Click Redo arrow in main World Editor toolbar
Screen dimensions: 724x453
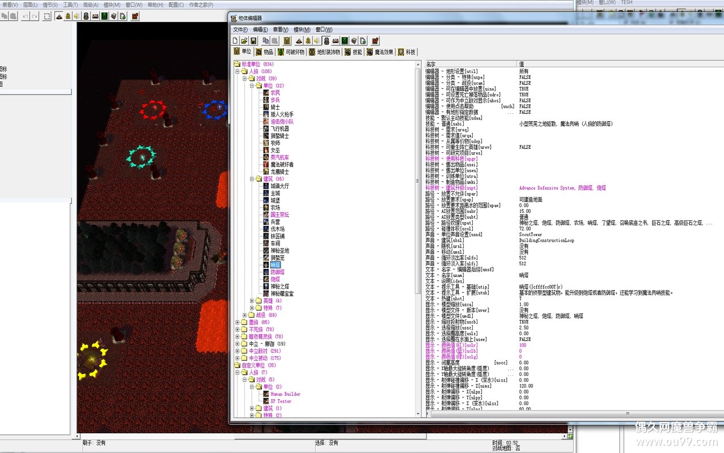pyautogui.click(x=35, y=16)
